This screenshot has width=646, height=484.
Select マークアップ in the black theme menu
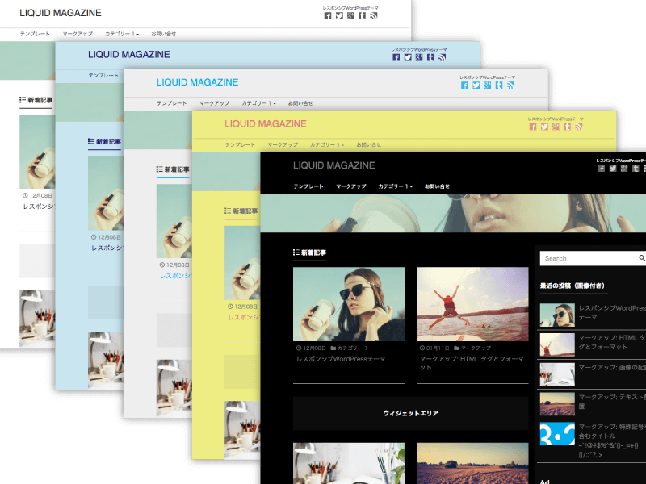351,186
